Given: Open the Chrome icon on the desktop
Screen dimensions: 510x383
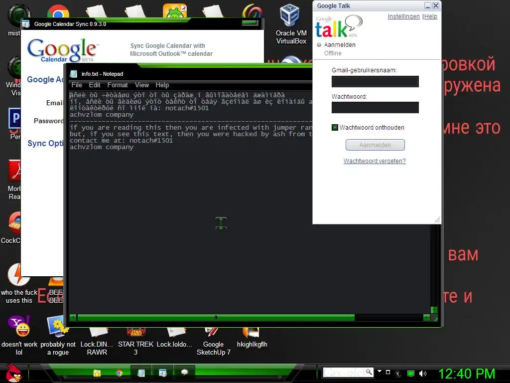Looking at the screenshot, I should (x=58, y=11).
